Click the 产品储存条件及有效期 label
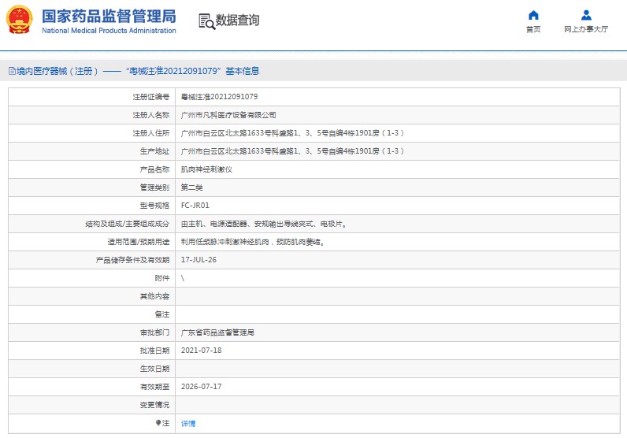Image resolution: width=627 pixels, height=438 pixels. pyautogui.click(x=132, y=260)
